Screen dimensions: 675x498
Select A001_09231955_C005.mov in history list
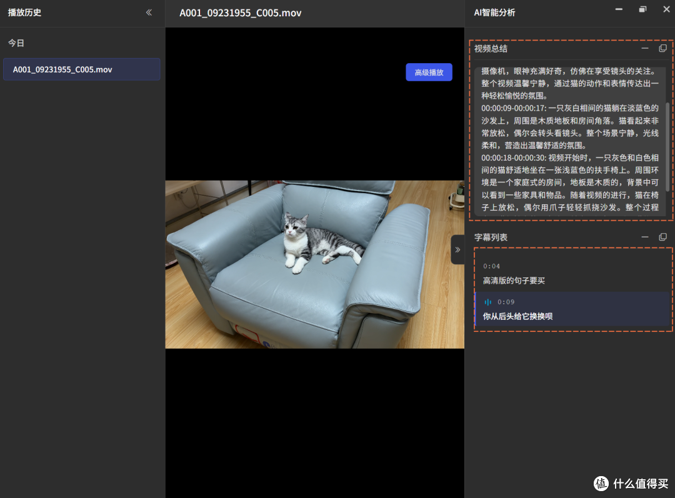[82, 69]
